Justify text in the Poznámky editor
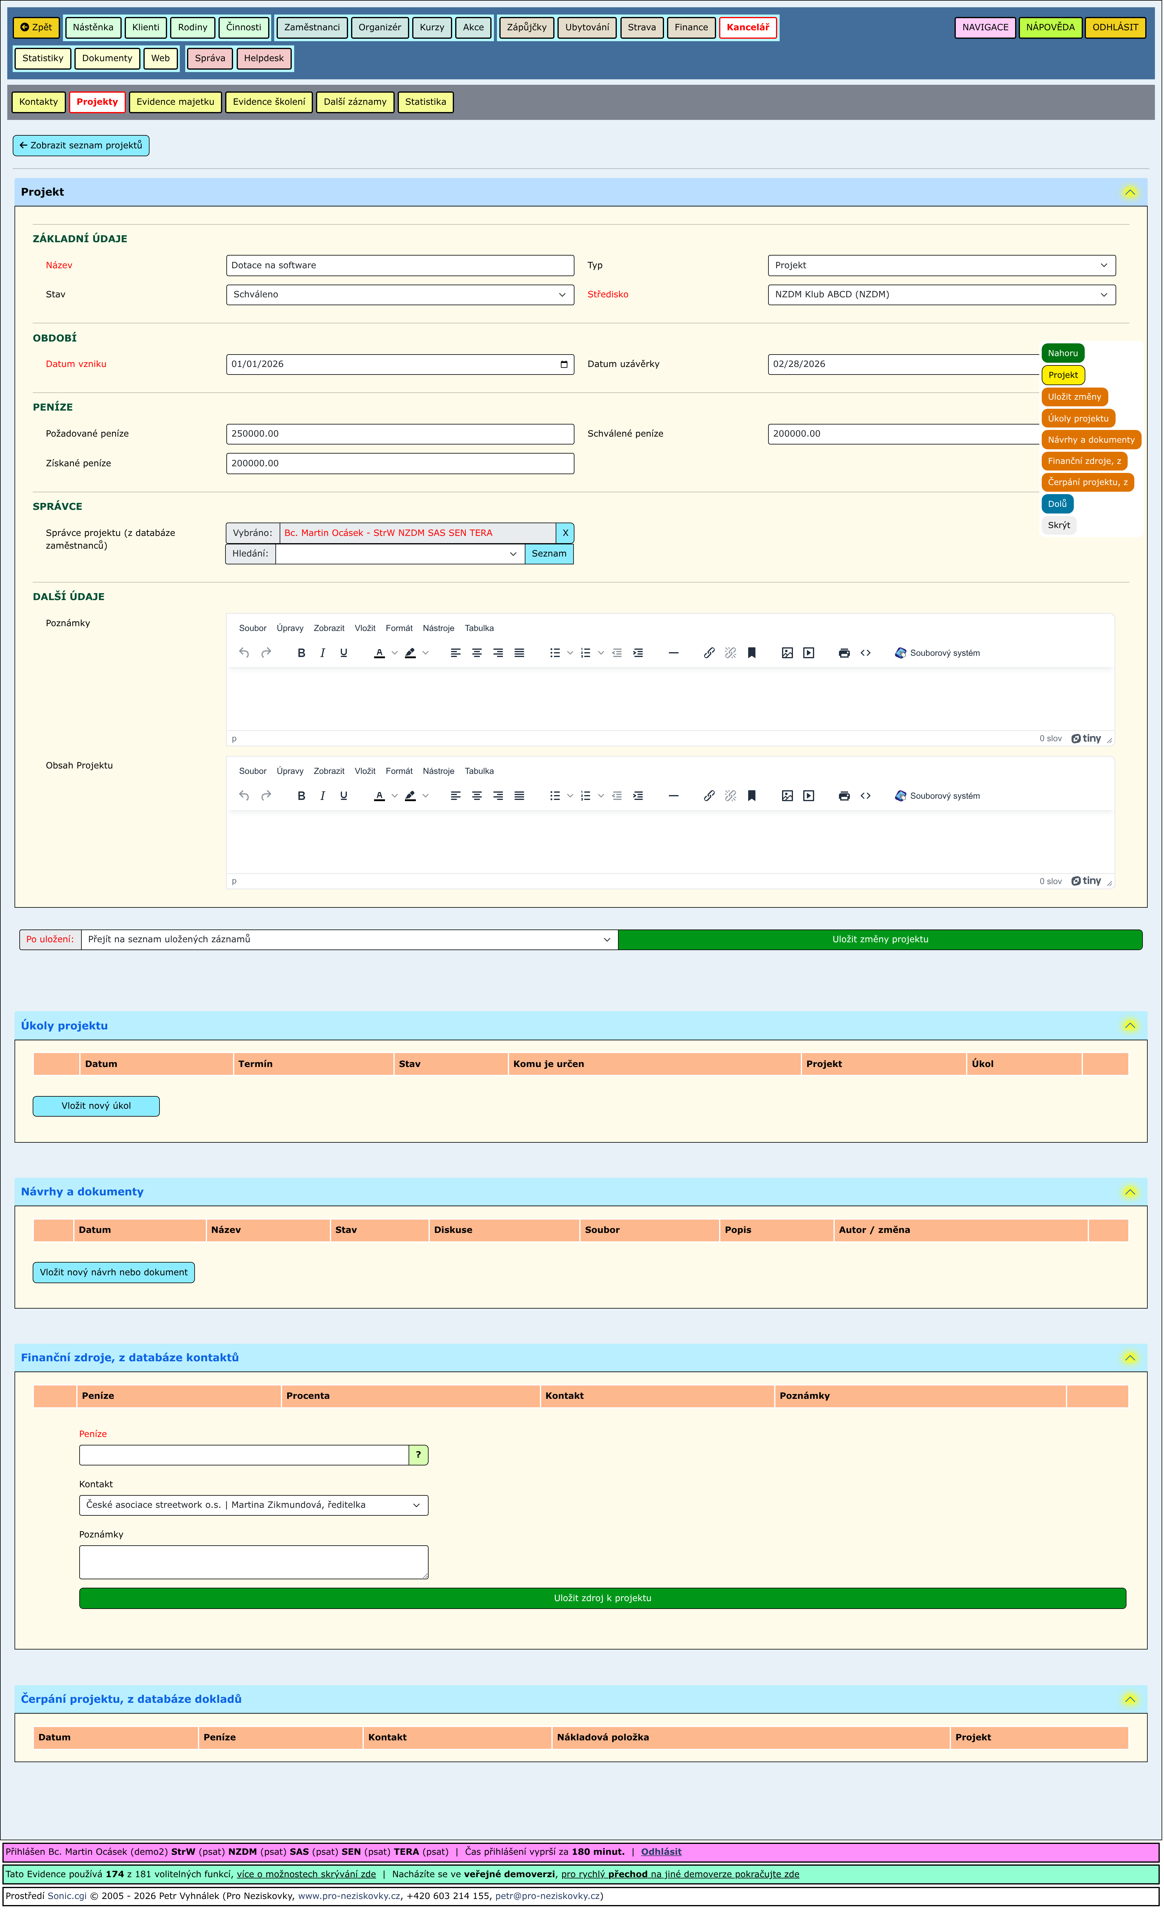The height and width of the screenshot is (1922, 1164). [x=519, y=653]
